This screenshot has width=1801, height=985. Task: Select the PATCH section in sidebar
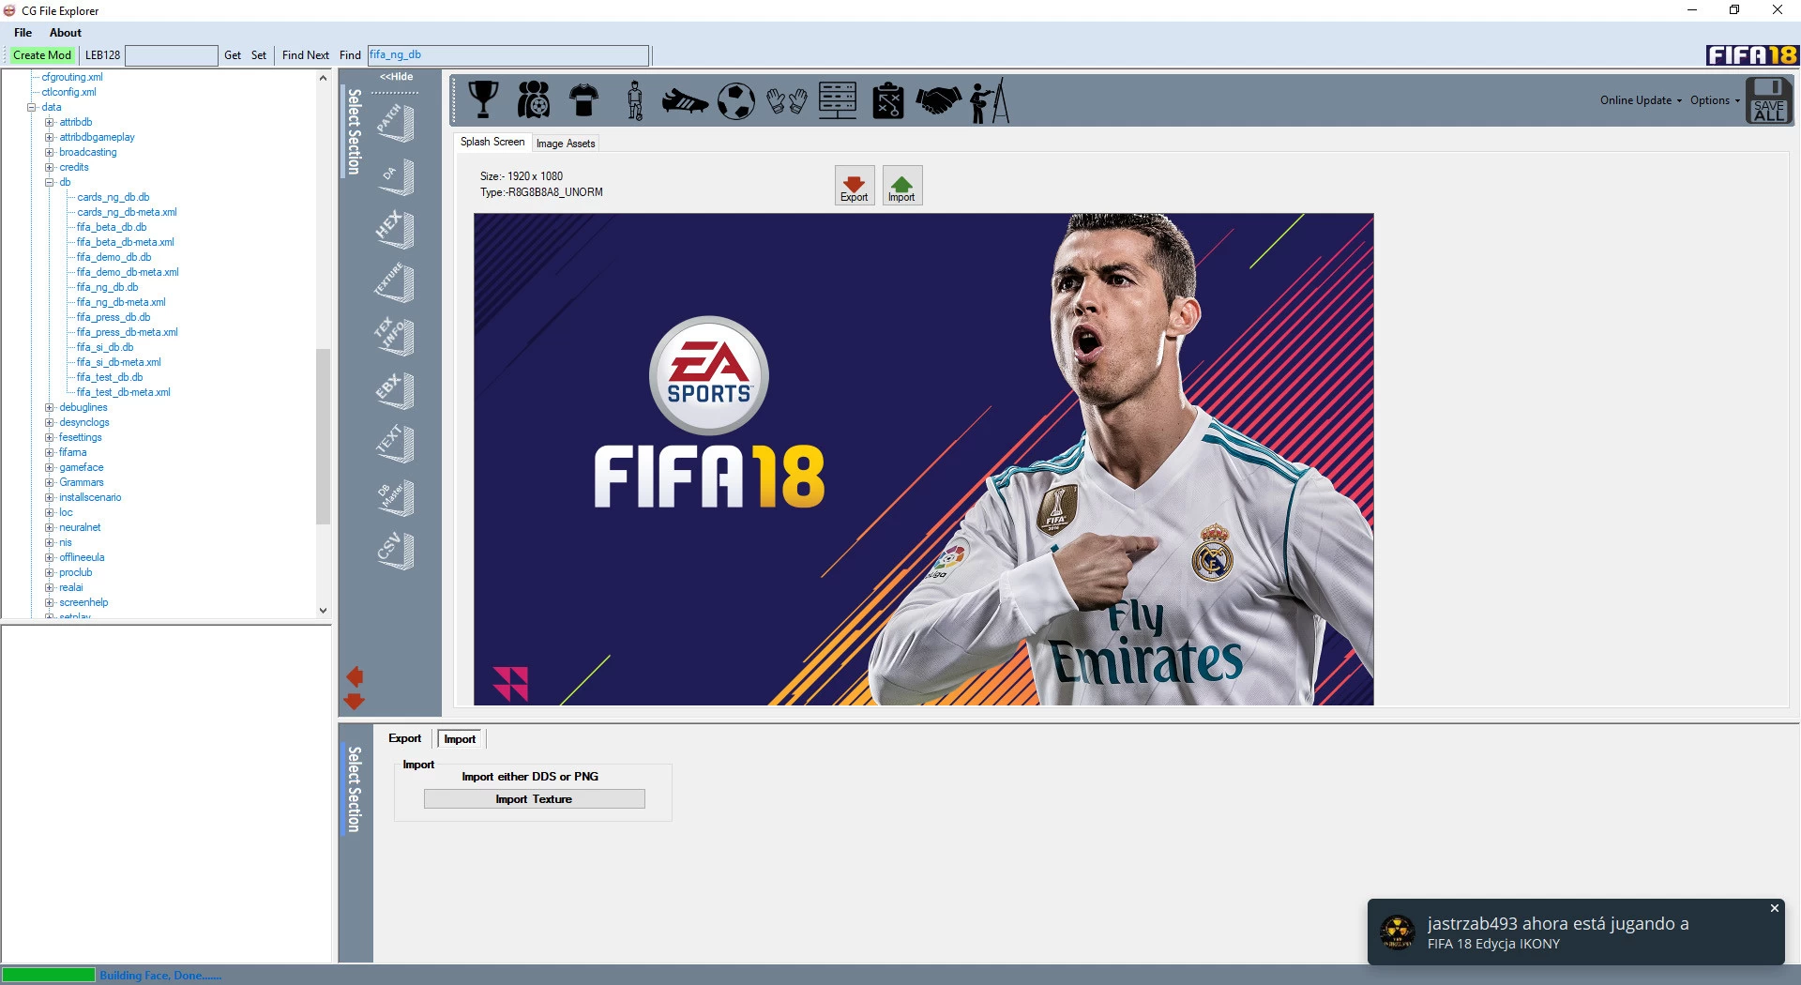pos(395,123)
